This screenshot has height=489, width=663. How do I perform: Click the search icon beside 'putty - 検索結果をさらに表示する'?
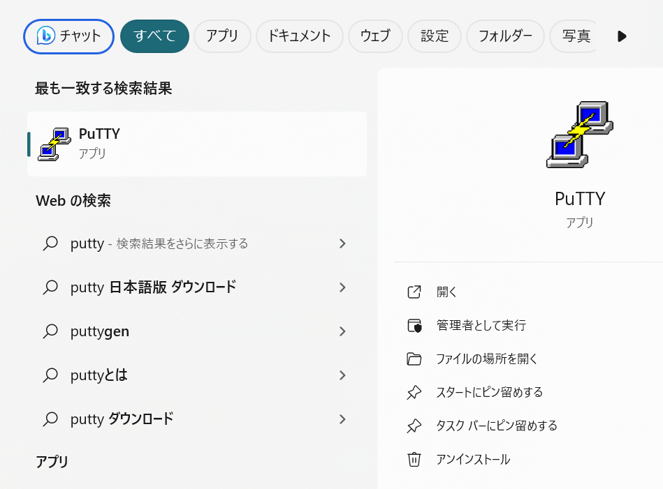click(x=50, y=243)
